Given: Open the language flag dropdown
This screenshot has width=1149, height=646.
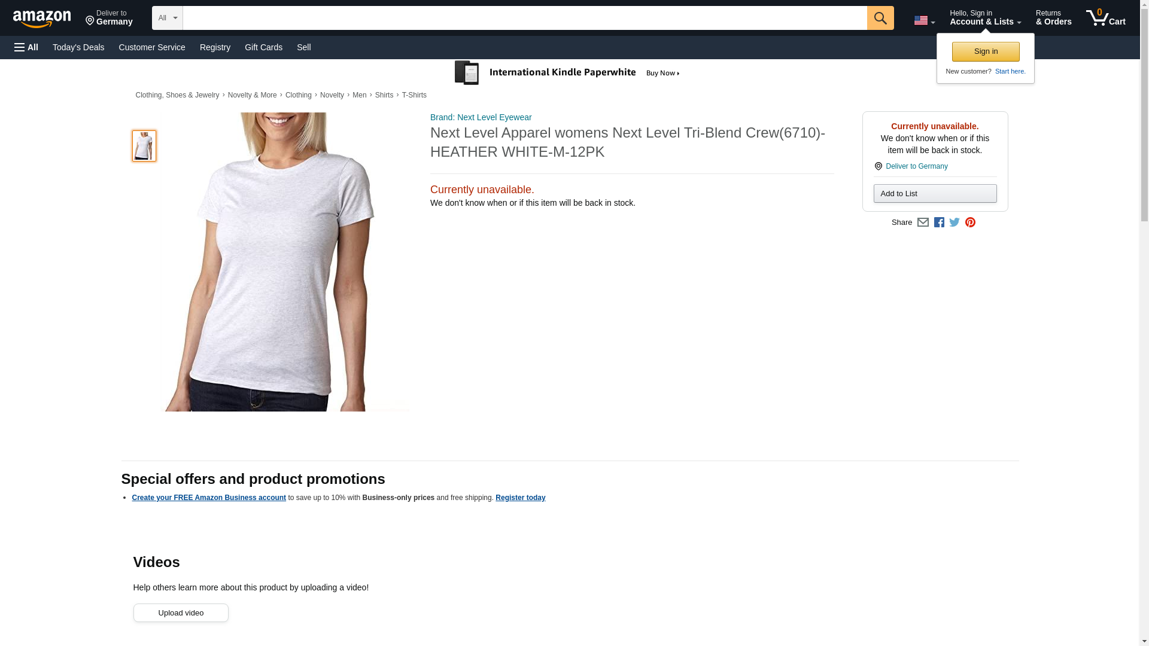Looking at the screenshot, I should [924, 20].
